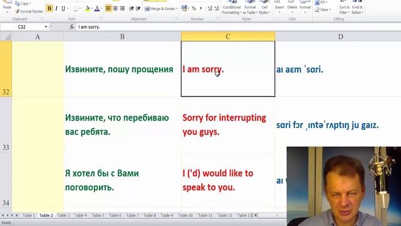Image resolution: width=401 pixels, height=226 pixels.
Task: Open Alignment dialog launcher
Action: pyautogui.click(x=177, y=19)
